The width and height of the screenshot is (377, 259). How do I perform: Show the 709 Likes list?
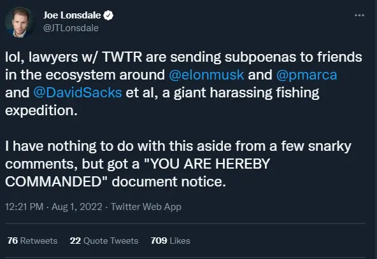coord(170,241)
